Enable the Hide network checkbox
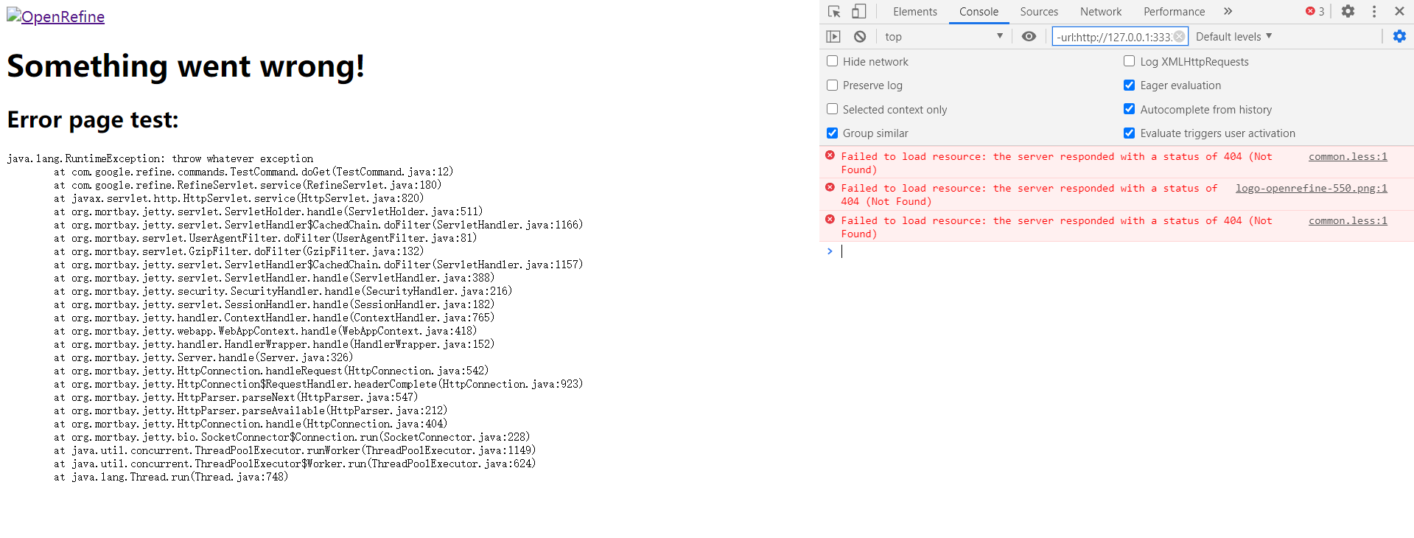 (x=832, y=61)
